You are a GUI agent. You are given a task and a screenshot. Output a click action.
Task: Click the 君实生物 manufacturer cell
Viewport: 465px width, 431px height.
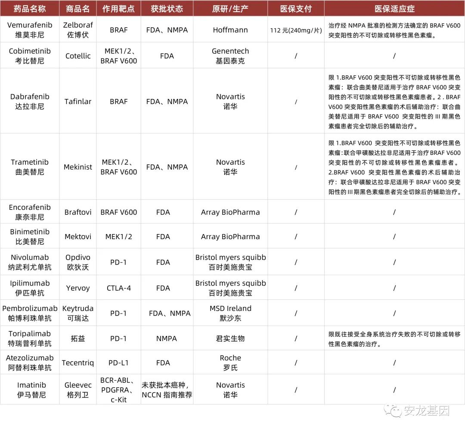point(230,338)
